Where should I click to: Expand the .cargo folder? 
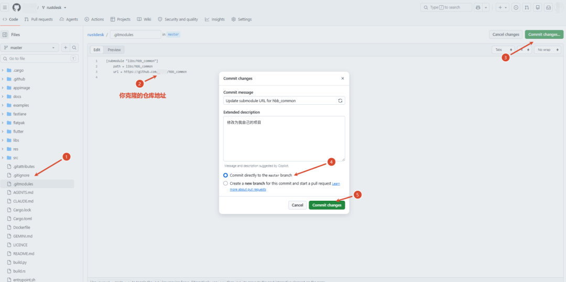point(3,70)
